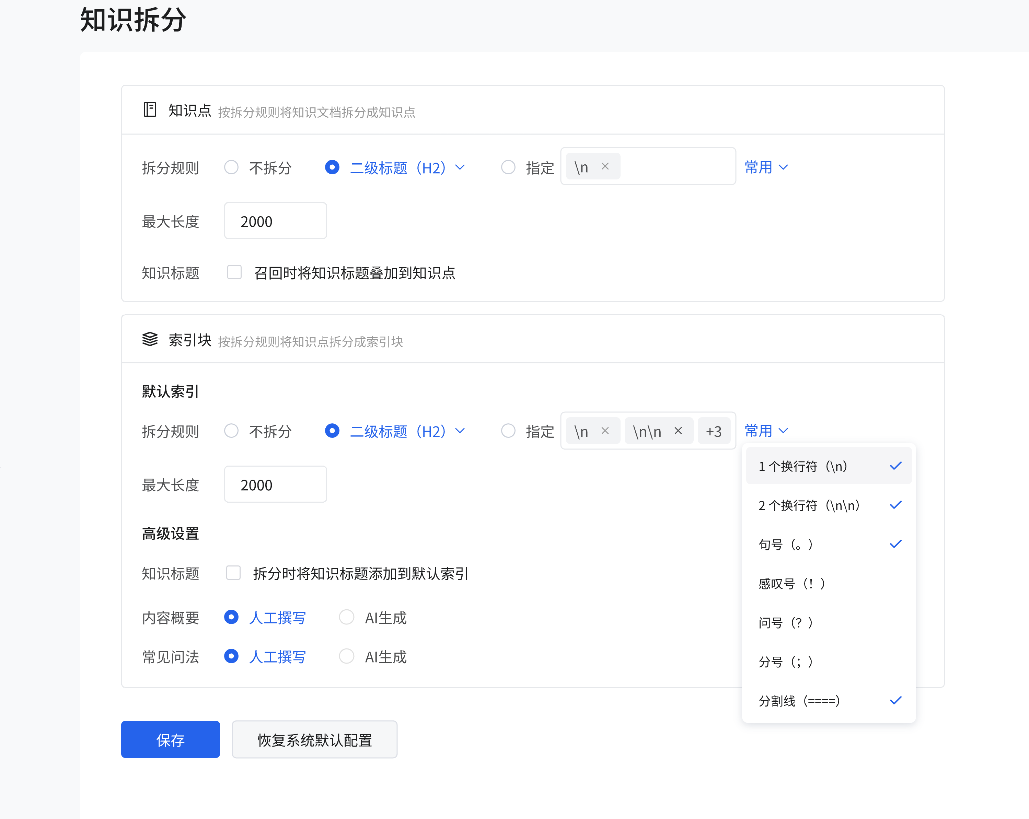Remove the \n tag in default index
The image size is (1029, 819).
[605, 431]
